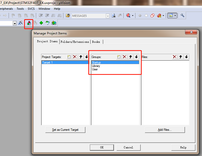The width and height of the screenshot is (202, 156).
Task: Select the Startup group
Action: click(x=115, y=63)
